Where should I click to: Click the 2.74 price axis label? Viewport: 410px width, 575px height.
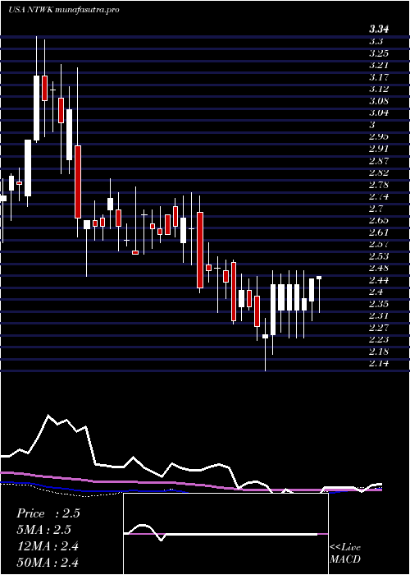pyautogui.click(x=379, y=196)
